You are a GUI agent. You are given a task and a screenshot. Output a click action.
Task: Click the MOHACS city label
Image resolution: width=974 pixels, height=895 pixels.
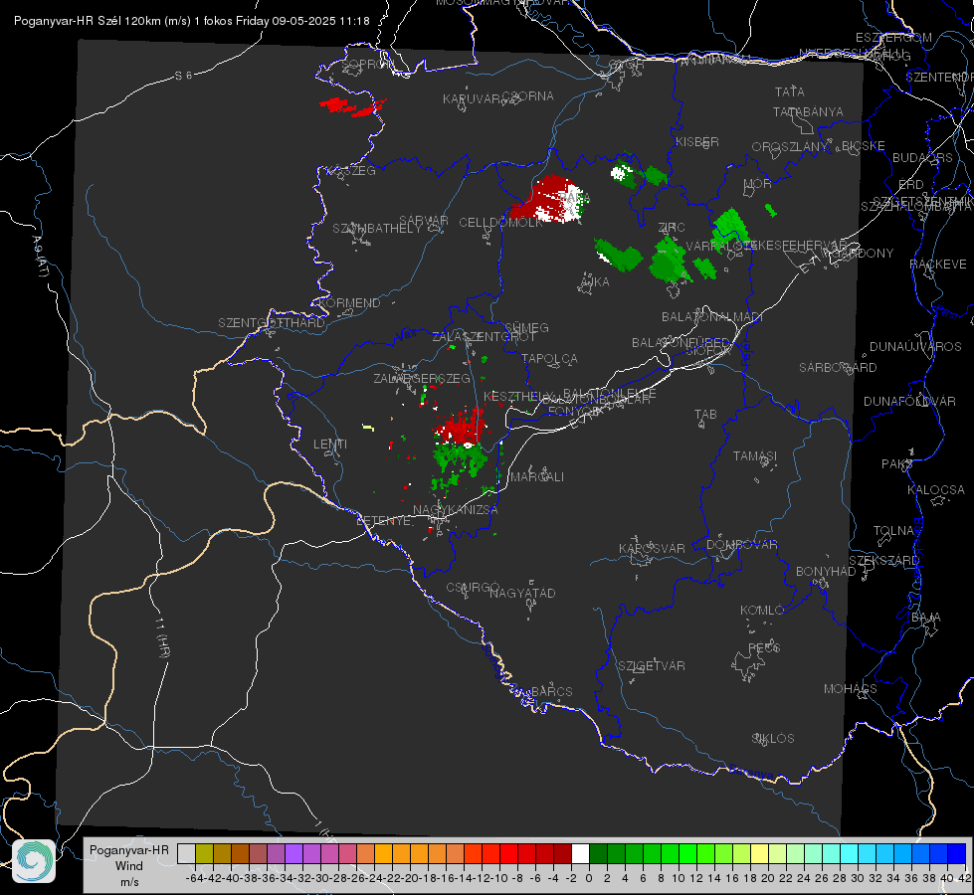(x=850, y=689)
